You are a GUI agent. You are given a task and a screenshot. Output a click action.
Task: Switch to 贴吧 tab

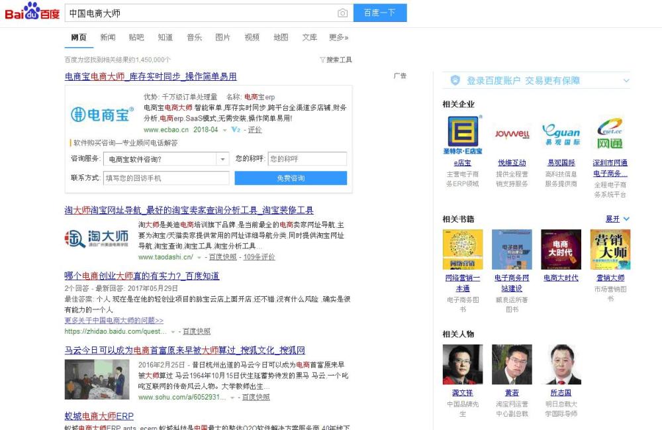point(136,37)
